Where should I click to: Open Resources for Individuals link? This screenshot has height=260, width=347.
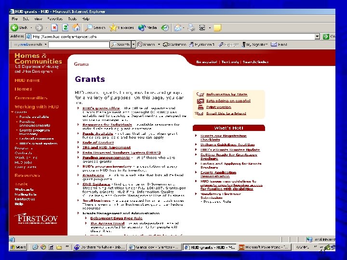107,125
